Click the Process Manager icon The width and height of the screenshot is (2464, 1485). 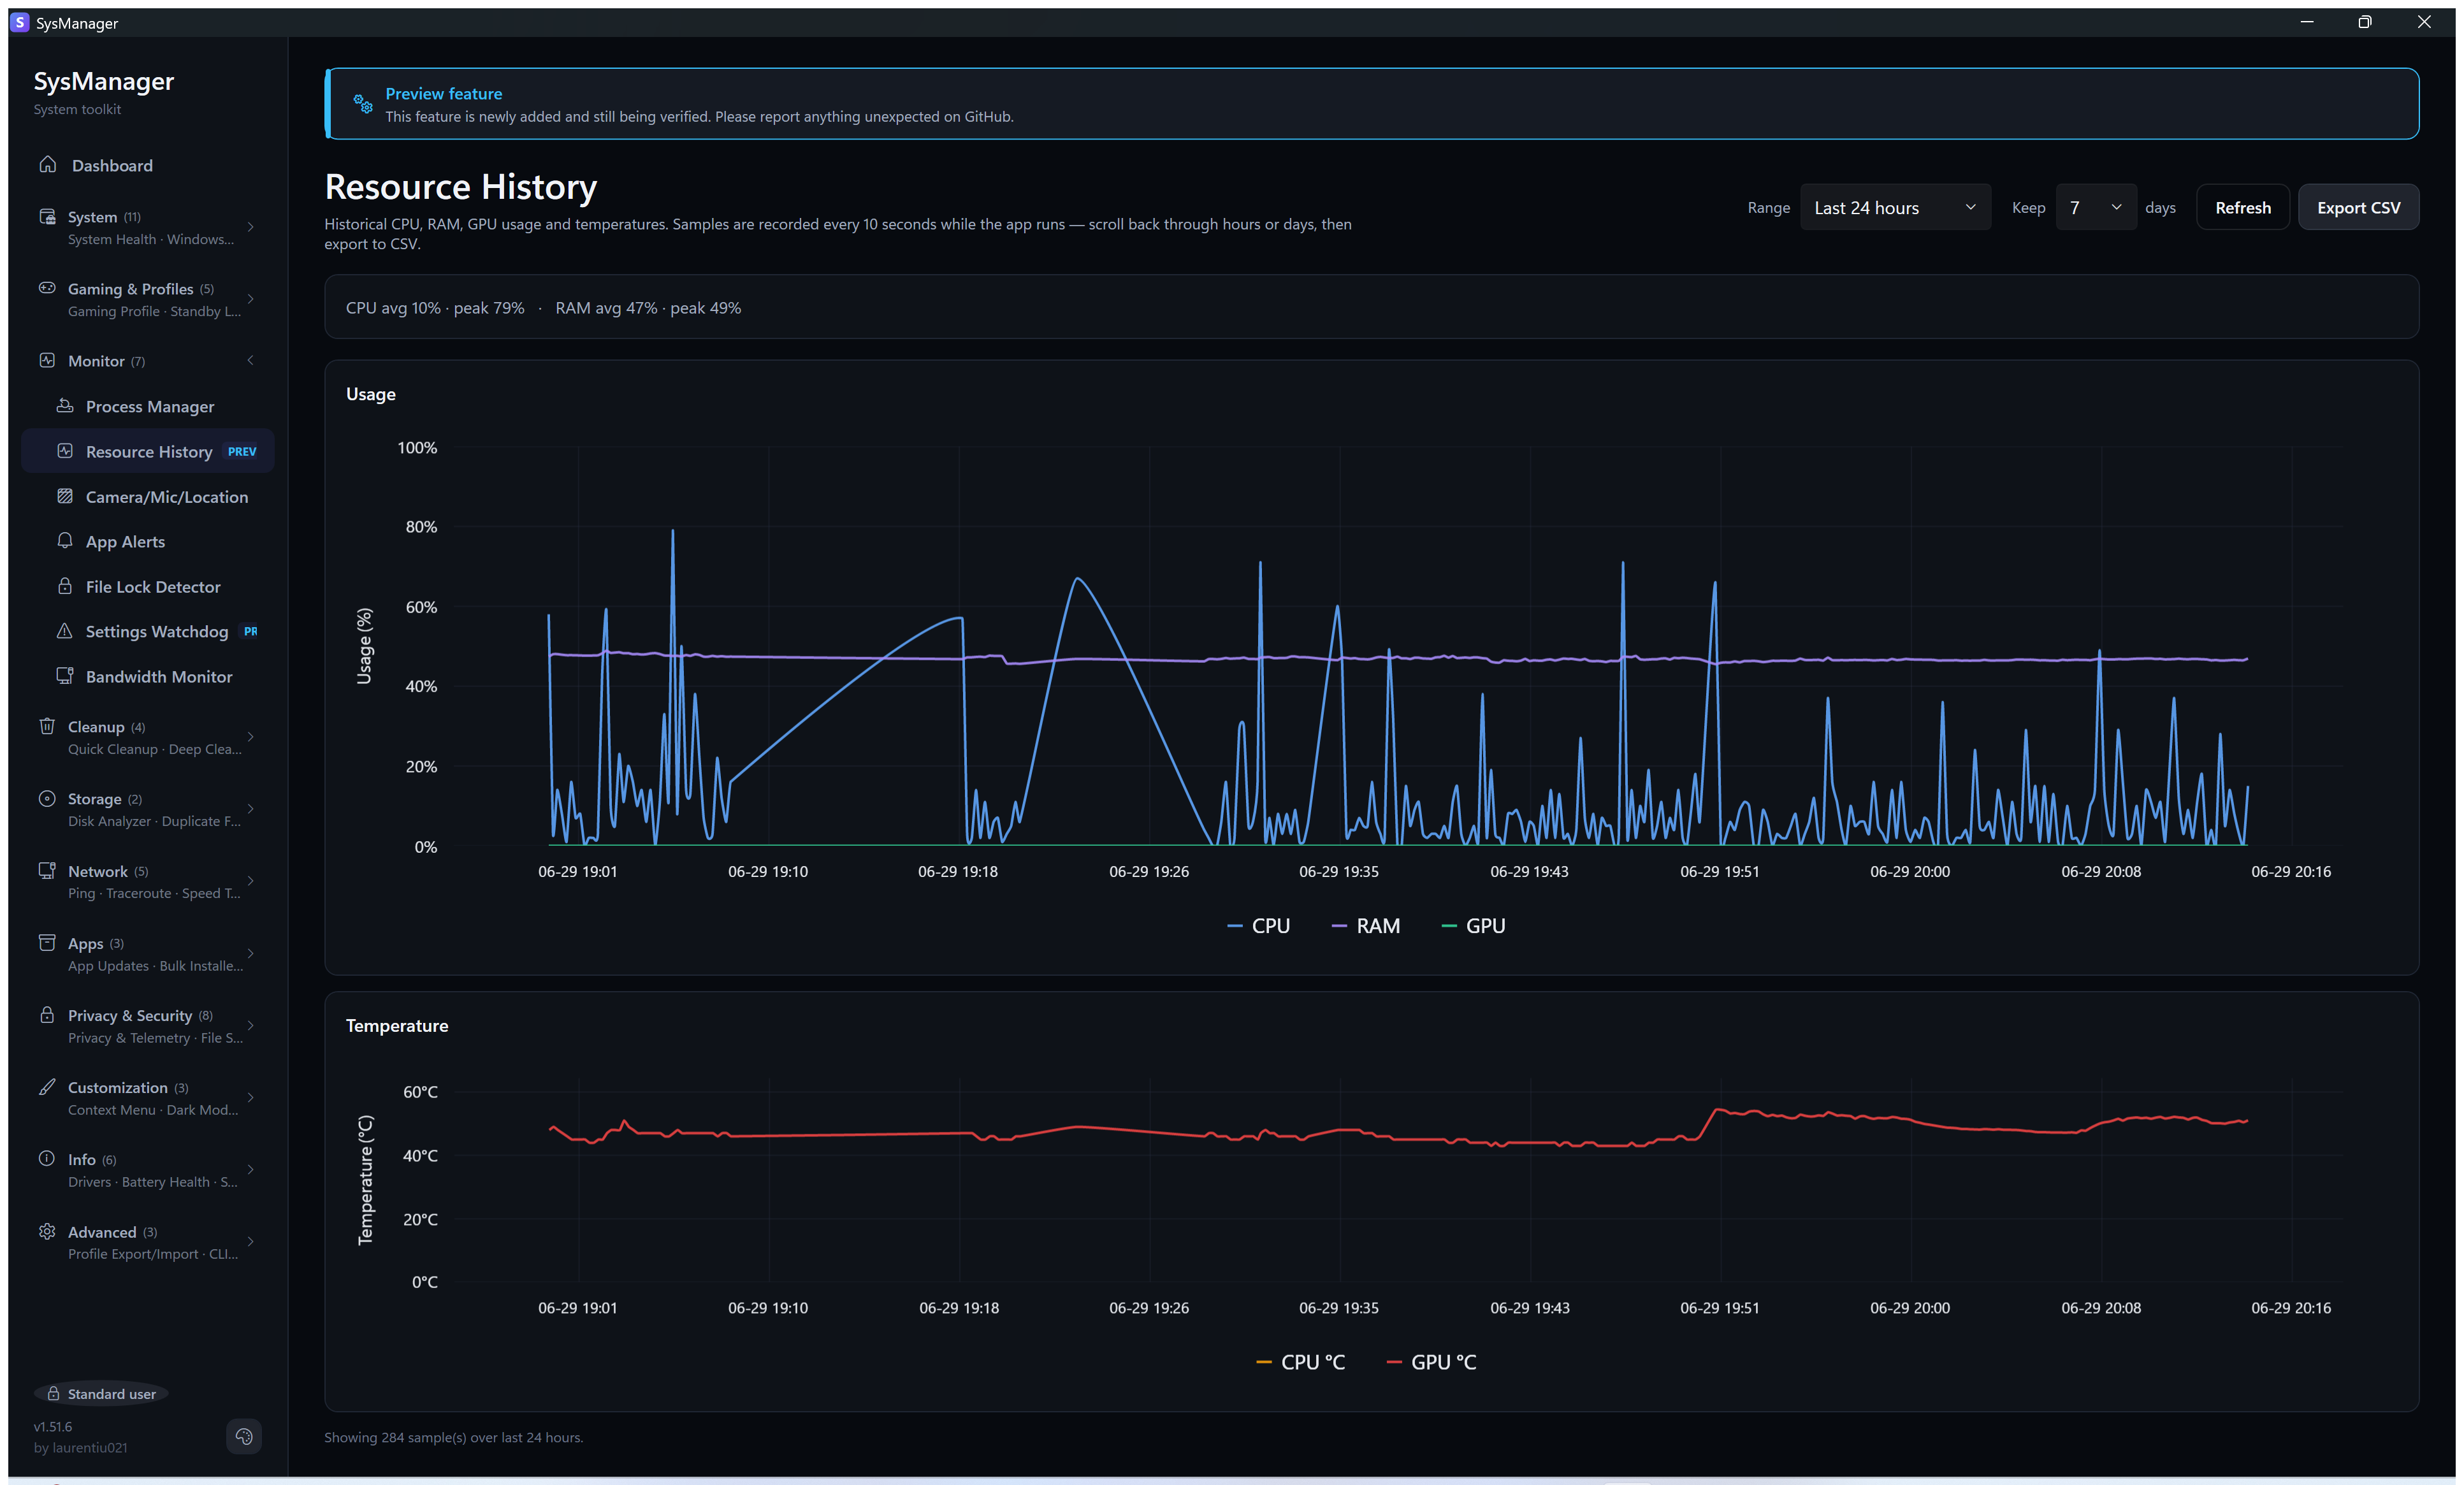[65, 405]
